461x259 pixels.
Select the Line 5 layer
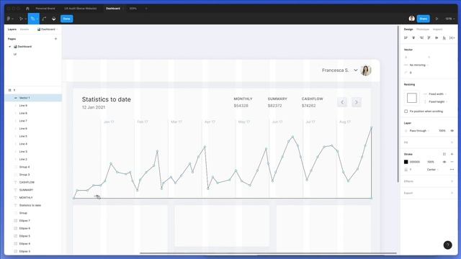tap(33, 136)
